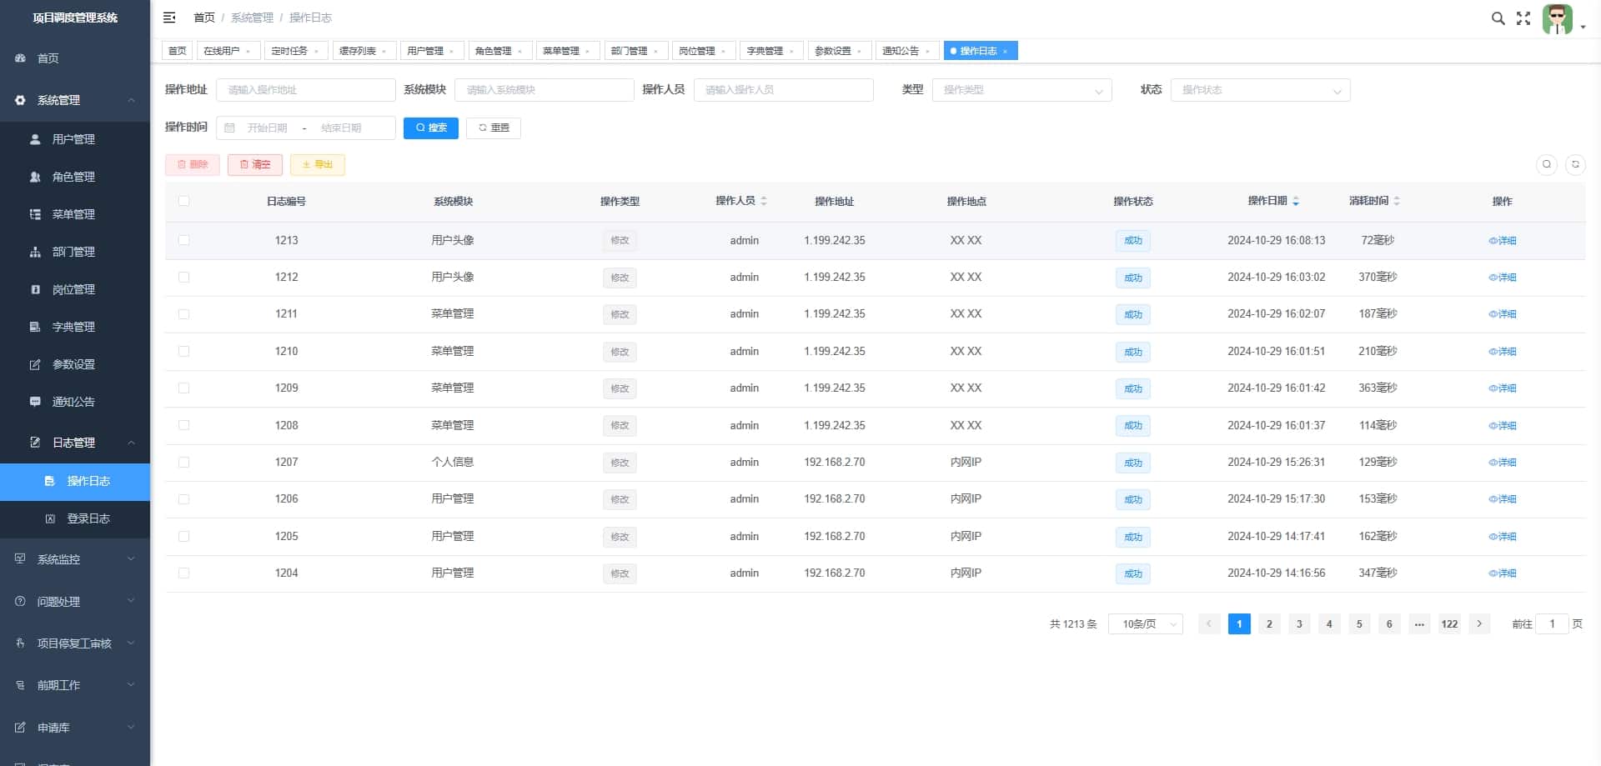Click the blue 搜索 button

430,128
